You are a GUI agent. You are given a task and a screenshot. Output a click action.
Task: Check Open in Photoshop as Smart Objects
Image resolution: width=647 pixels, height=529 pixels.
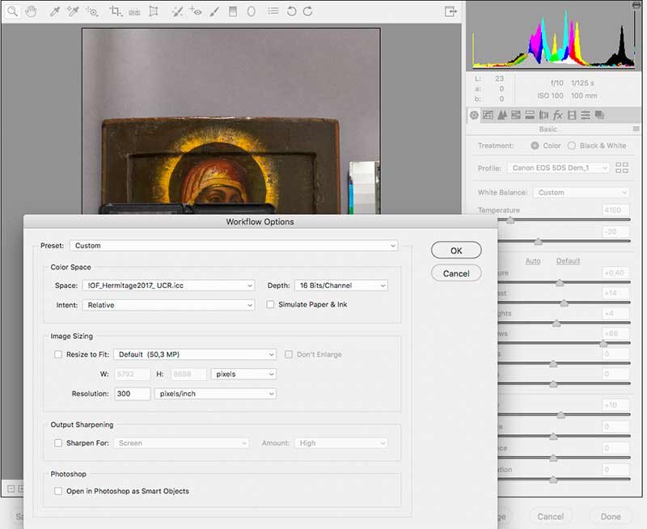click(57, 491)
